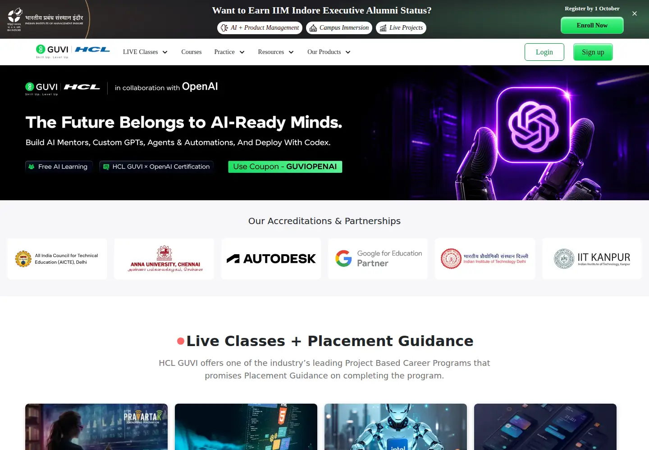Click the Anna University crest
Screen dimensions: 649x450
(165, 253)
